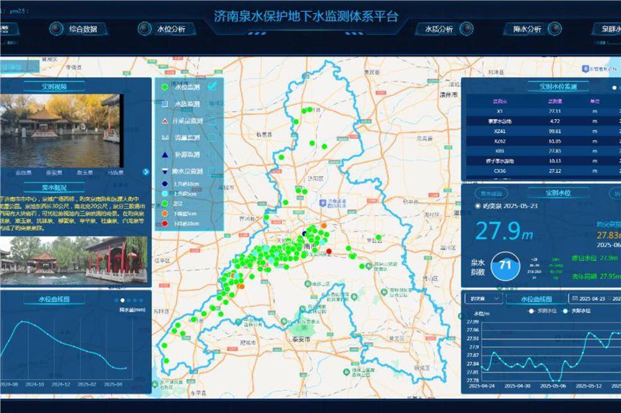Click the next arrow in video list
Viewport: 621px width, 413px height.
click(x=146, y=172)
